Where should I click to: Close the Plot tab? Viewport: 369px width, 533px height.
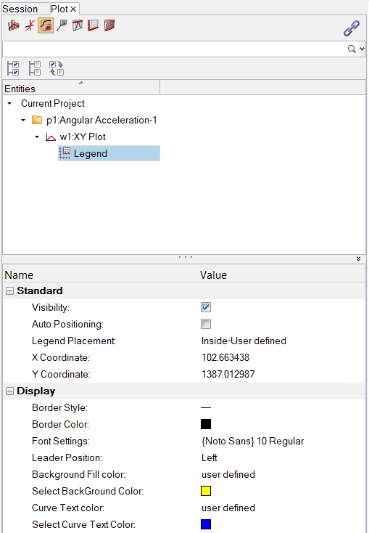pos(73,9)
